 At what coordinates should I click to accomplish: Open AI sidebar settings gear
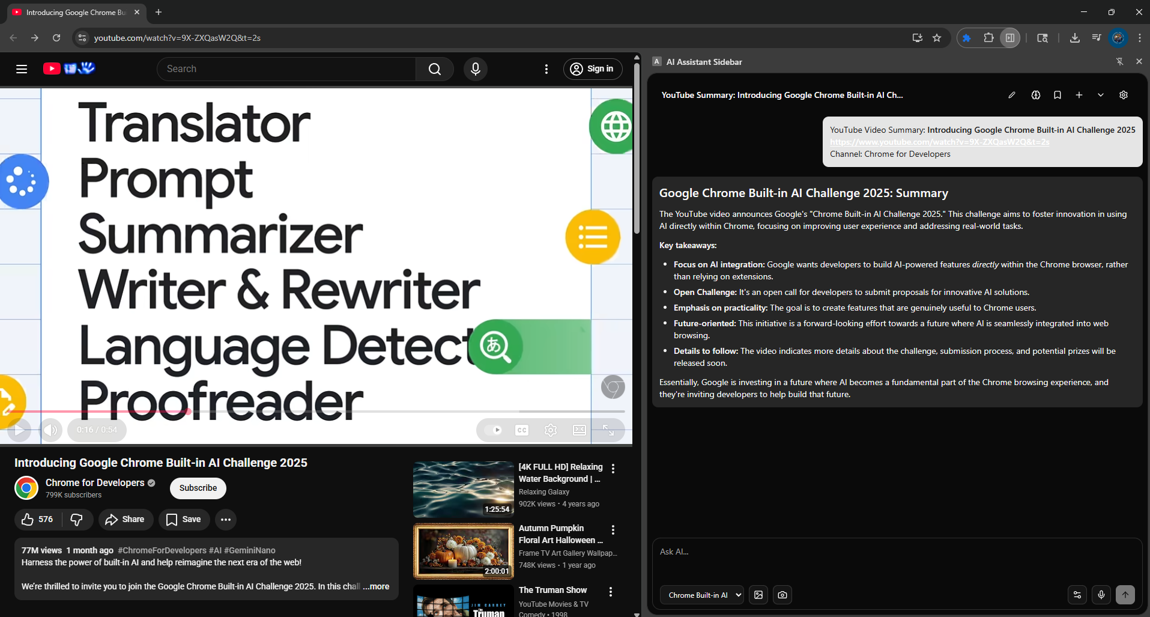click(x=1124, y=95)
